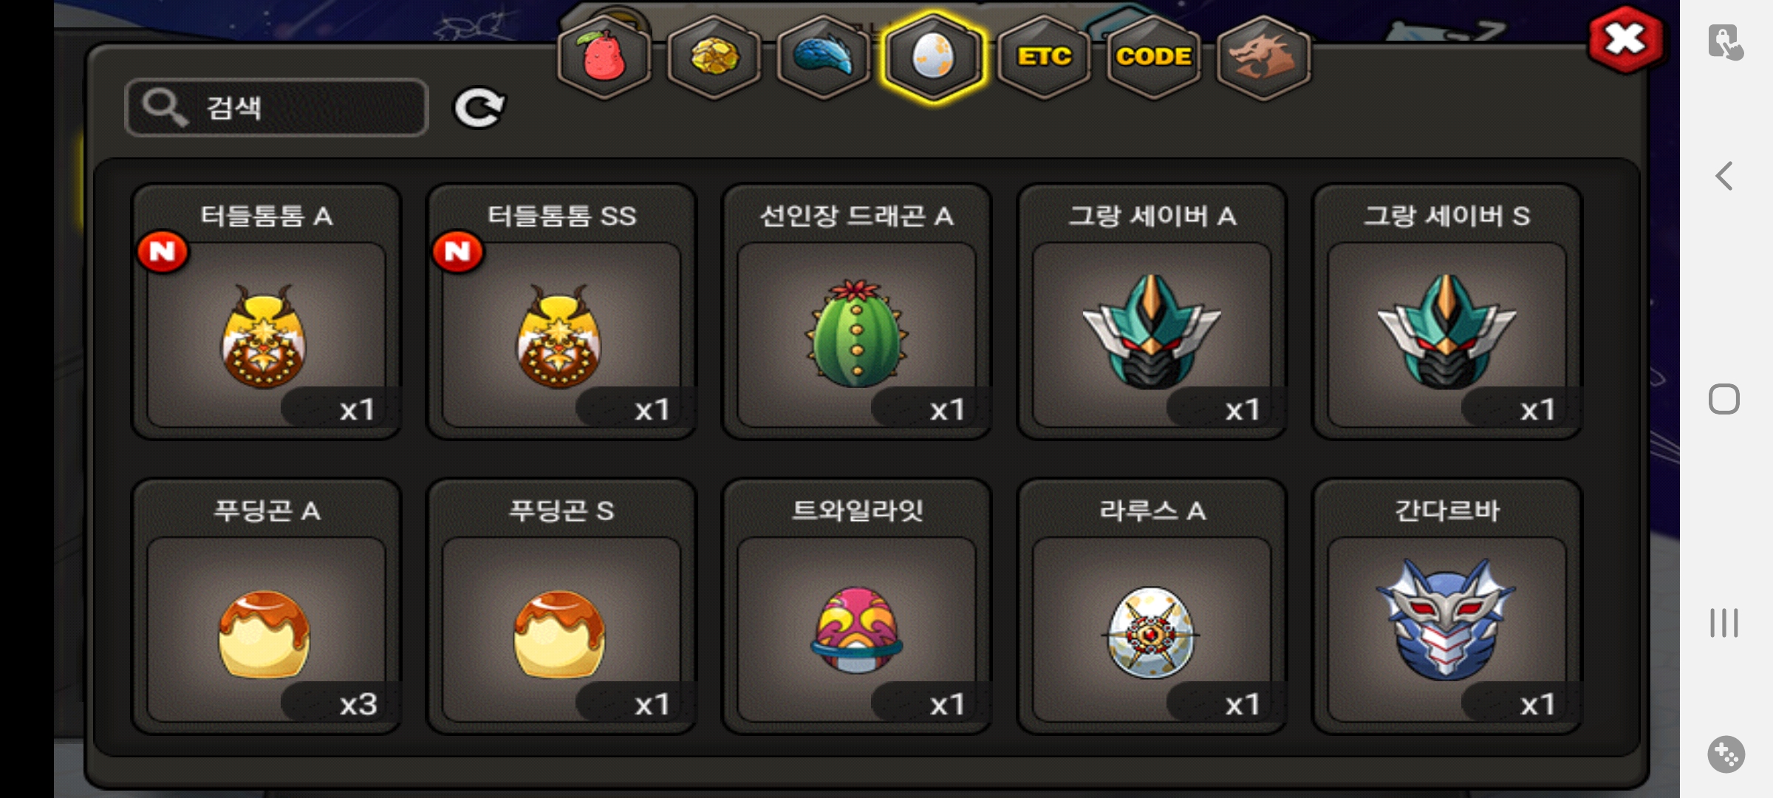Open the fruit food category tab
The height and width of the screenshot is (798, 1773).
pos(604,56)
